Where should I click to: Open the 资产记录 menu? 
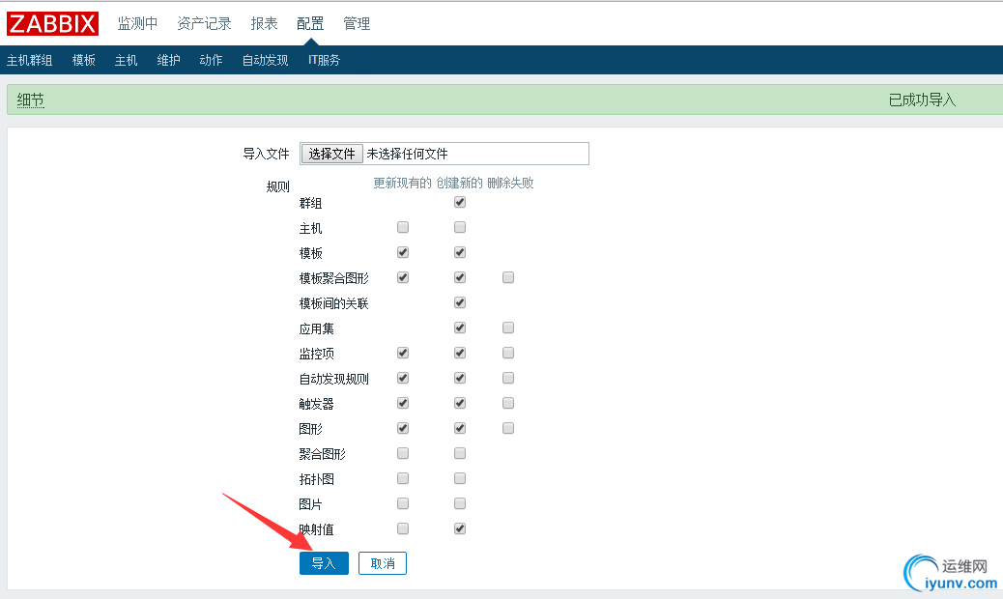[x=204, y=23]
